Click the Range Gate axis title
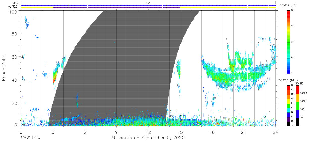Image resolution: width=310 pixels, height=143 pixels. [x=4, y=69]
